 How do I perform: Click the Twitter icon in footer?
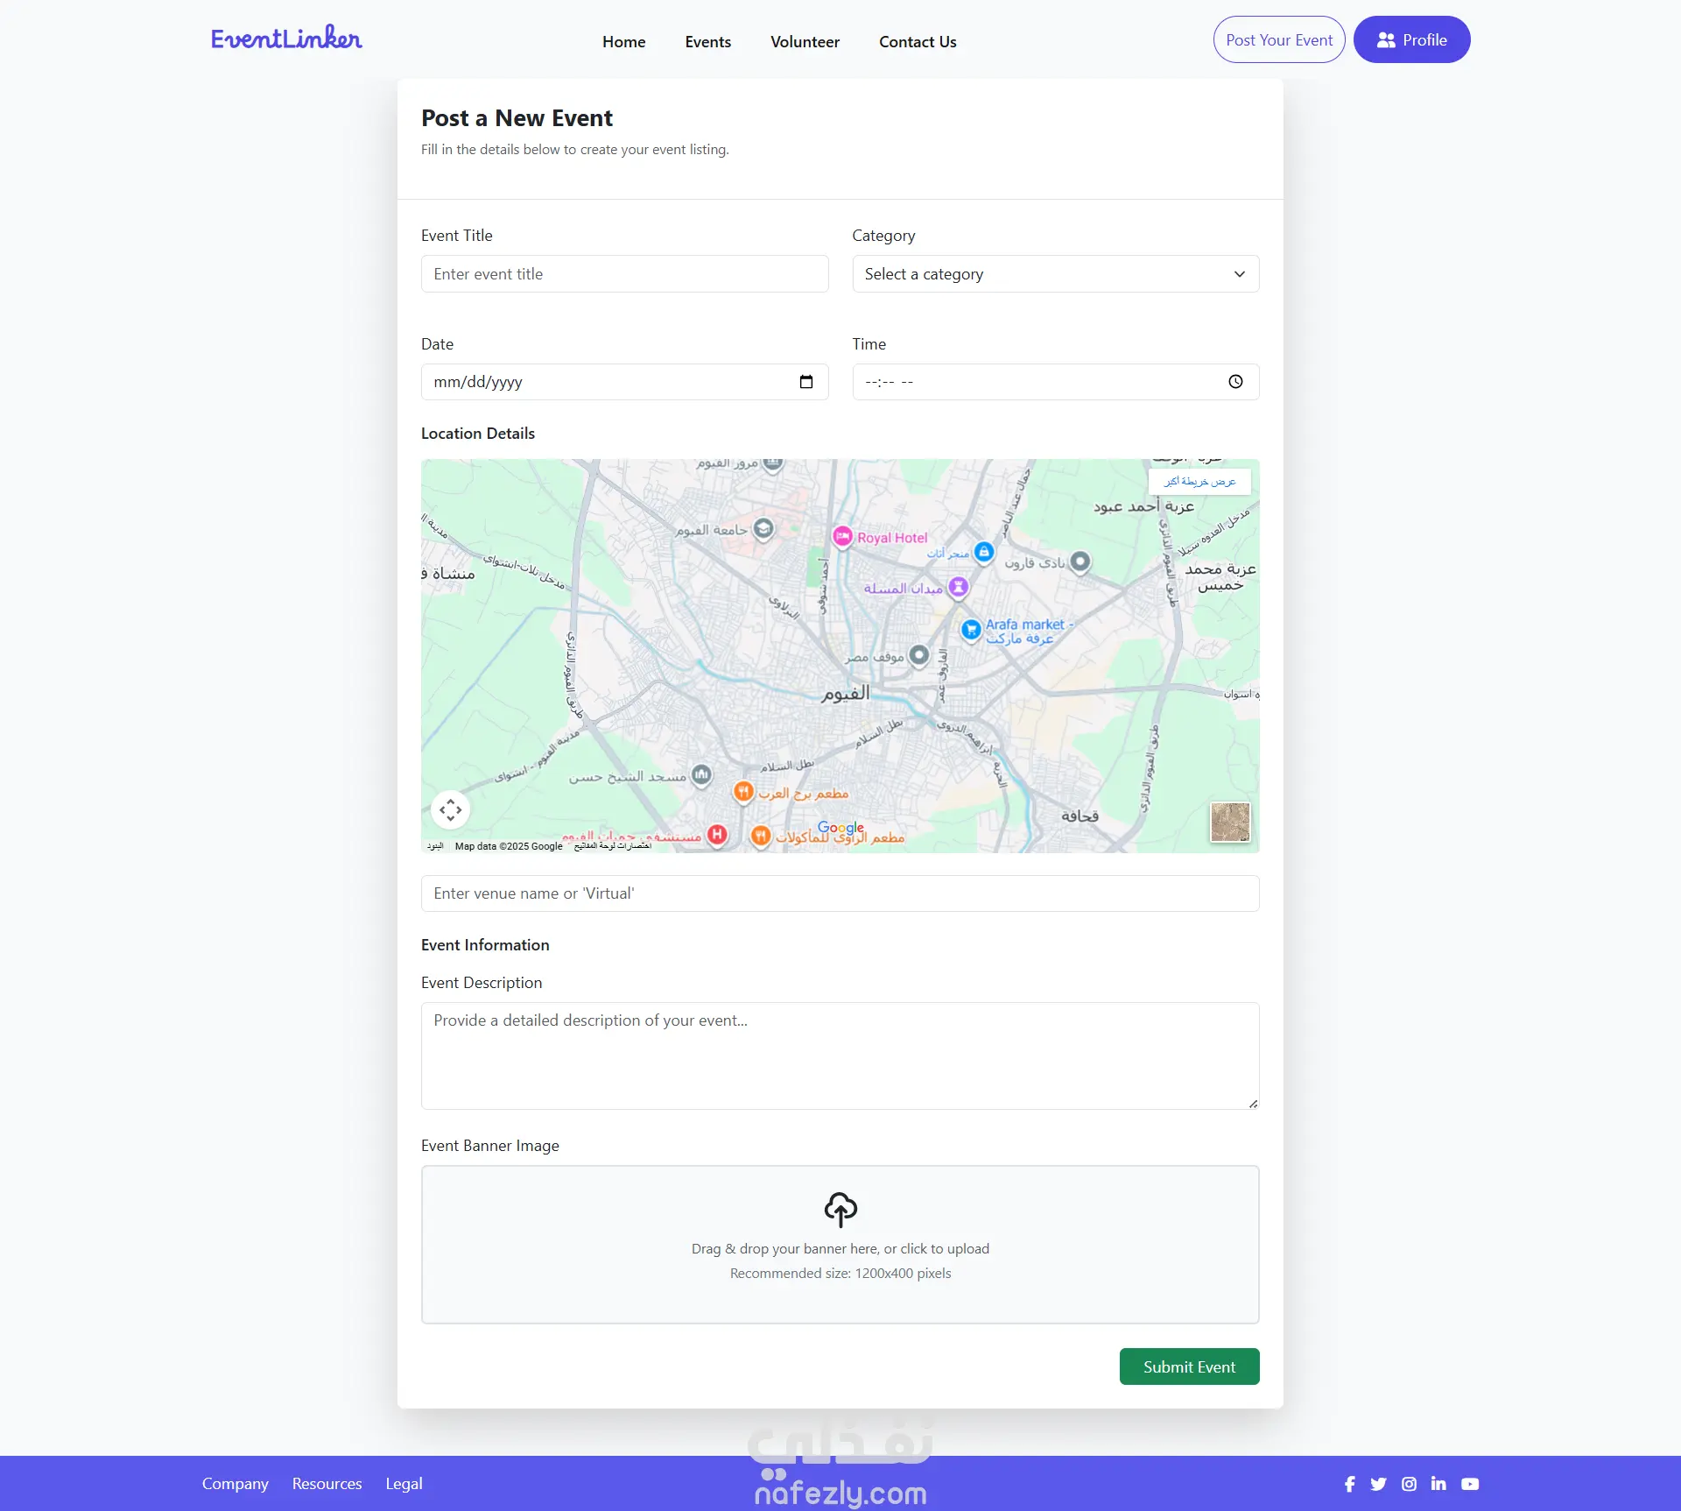coord(1378,1484)
